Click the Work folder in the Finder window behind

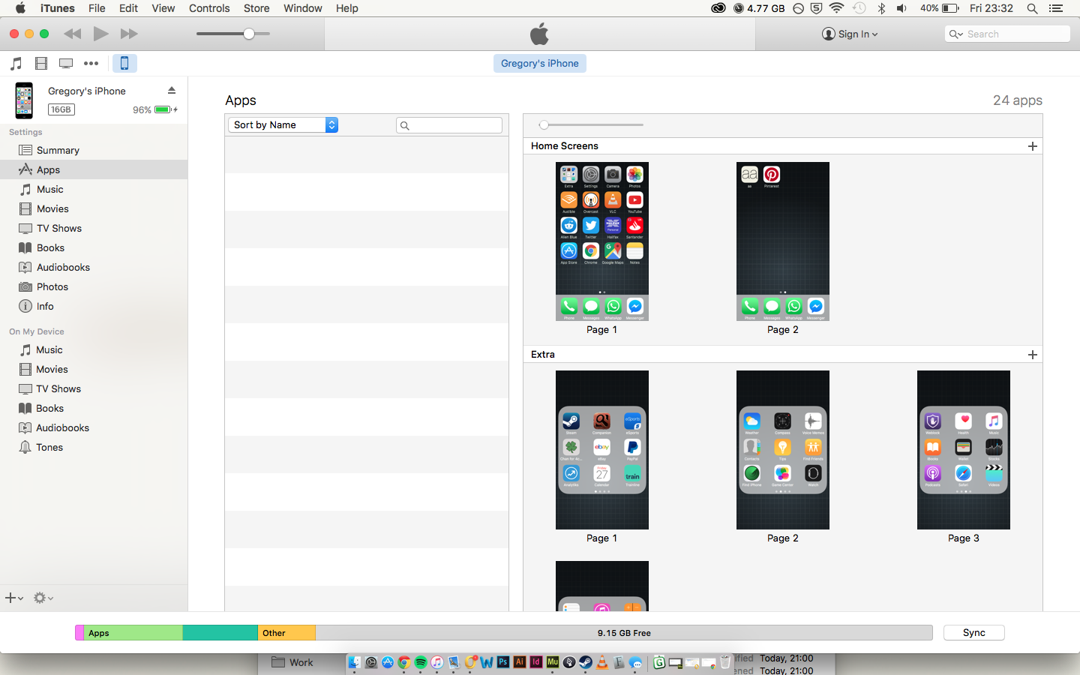292,662
